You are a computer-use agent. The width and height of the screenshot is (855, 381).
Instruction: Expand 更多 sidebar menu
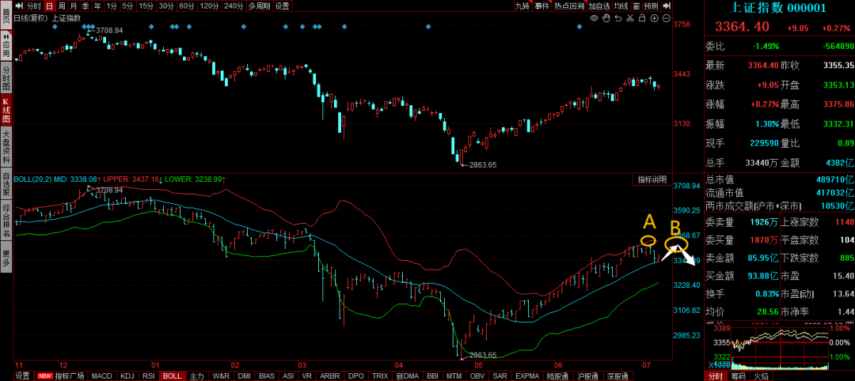click(6, 258)
